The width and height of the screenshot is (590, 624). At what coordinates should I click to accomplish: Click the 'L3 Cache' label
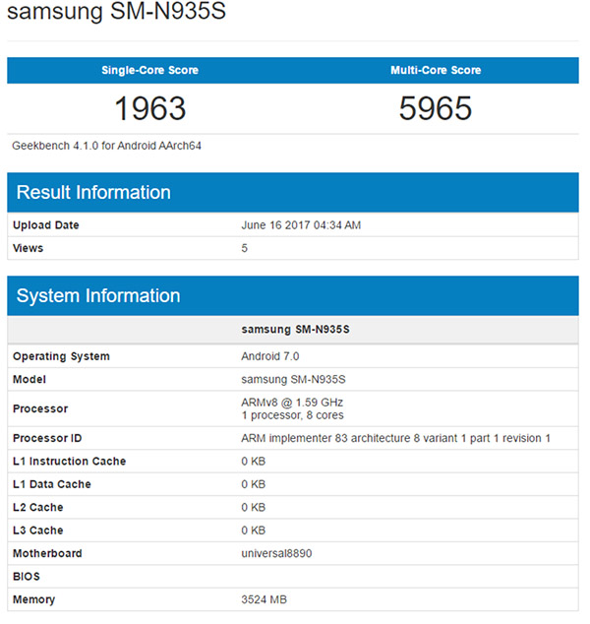(37, 530)
